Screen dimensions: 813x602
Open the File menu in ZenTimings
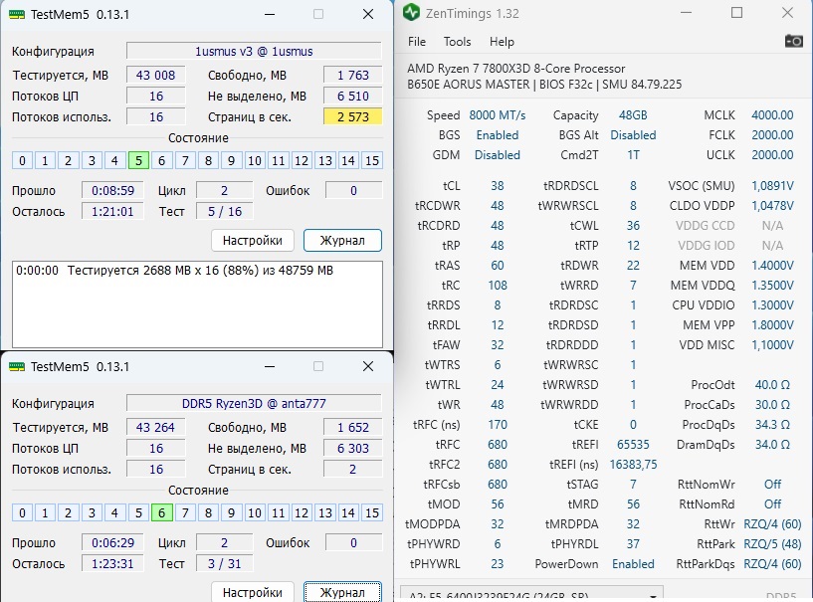[417, 42]
